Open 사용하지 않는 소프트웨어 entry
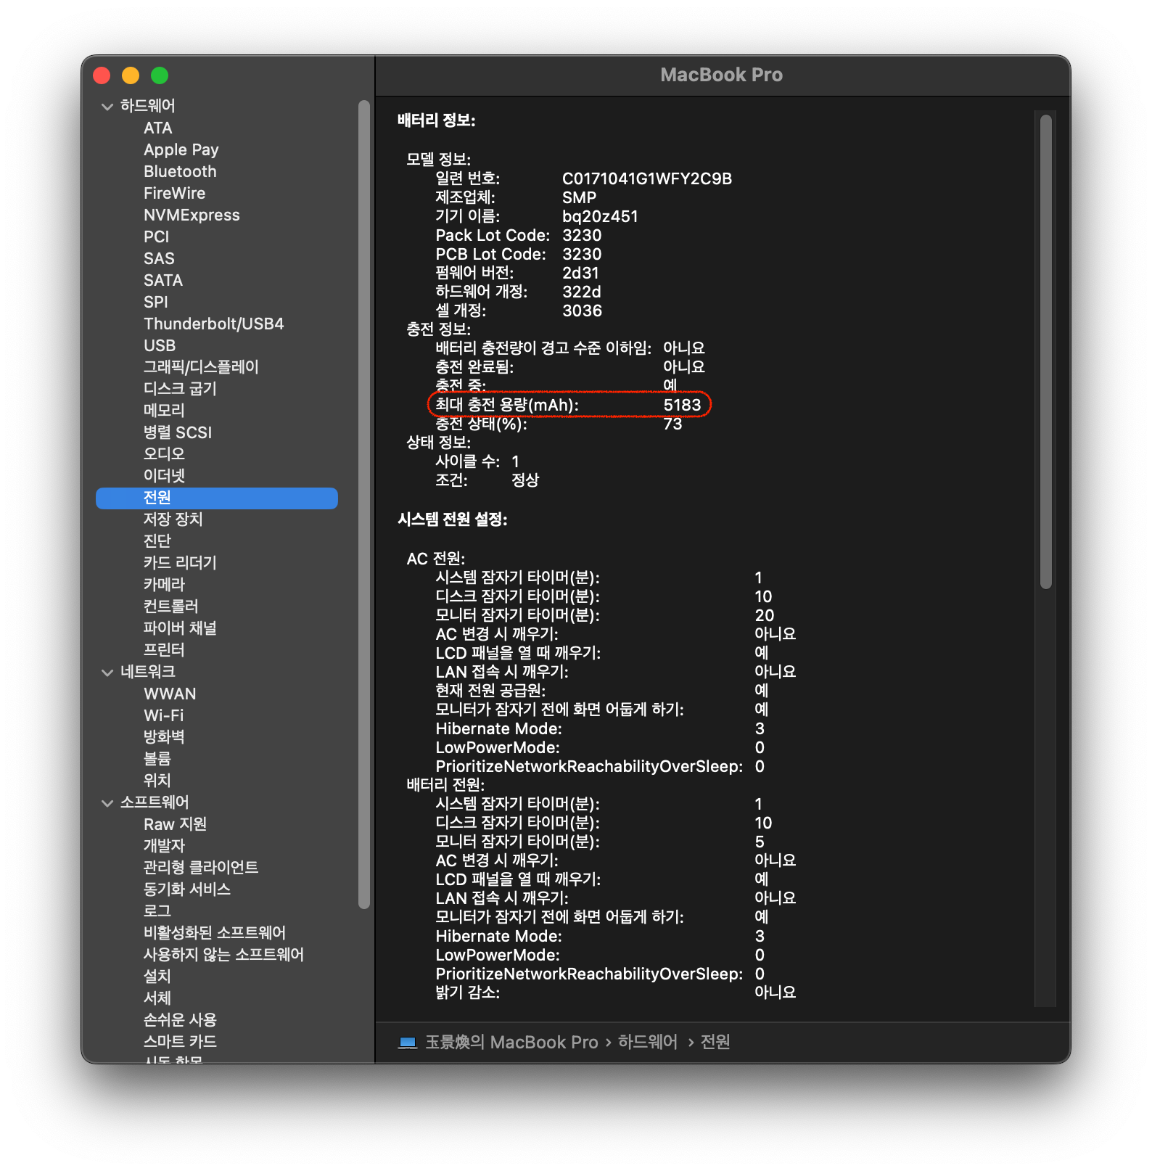Image resolution: width=1152 pixels, height=1171 pixels. pos(223,955)
